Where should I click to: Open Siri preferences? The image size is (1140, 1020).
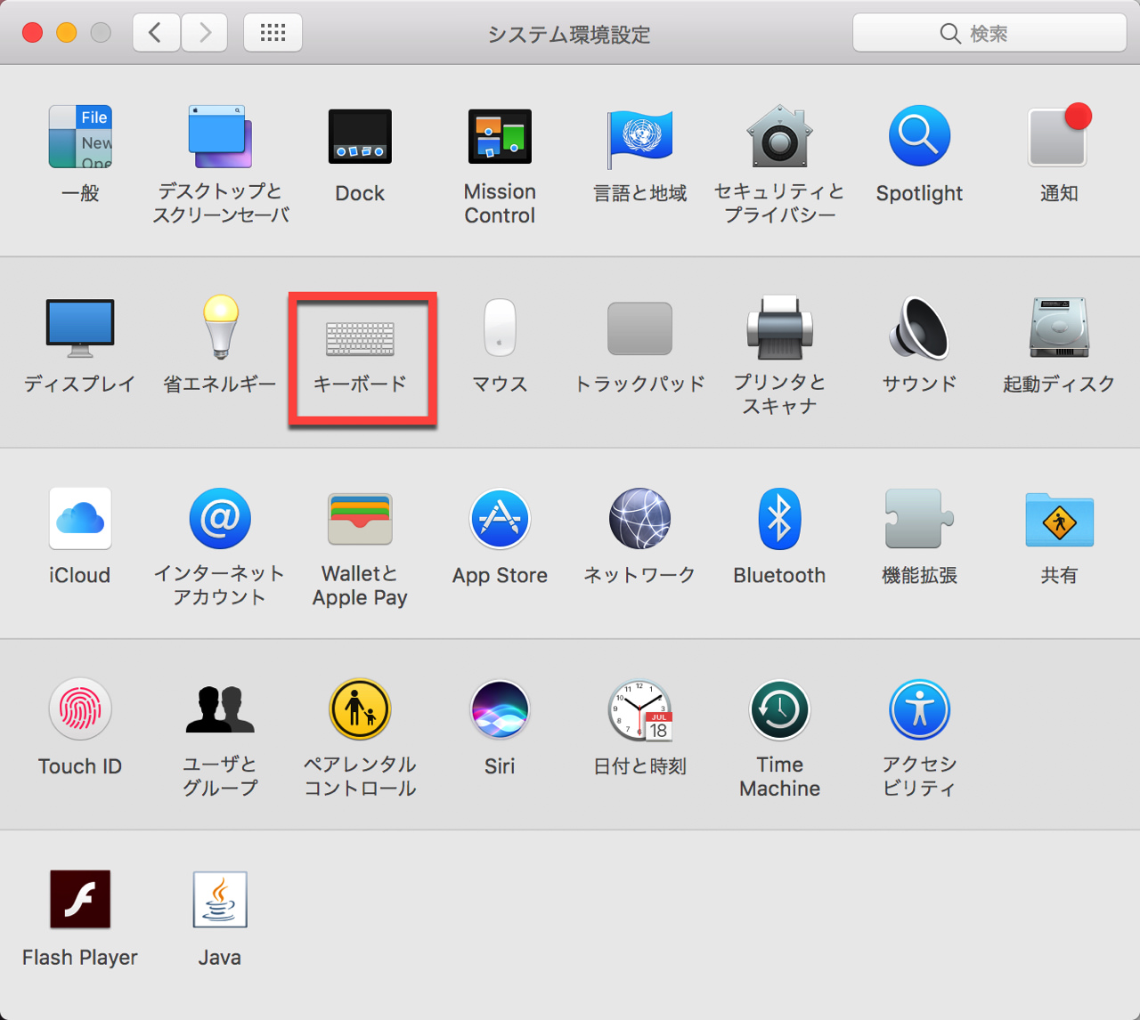pos(500,709)
